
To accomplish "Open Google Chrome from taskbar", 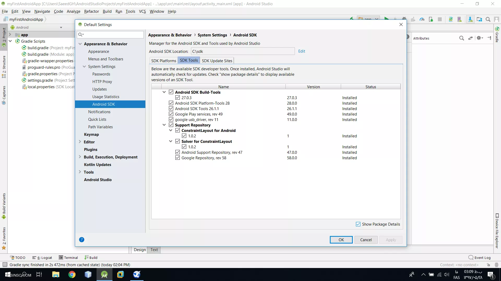I will [72, 274].
